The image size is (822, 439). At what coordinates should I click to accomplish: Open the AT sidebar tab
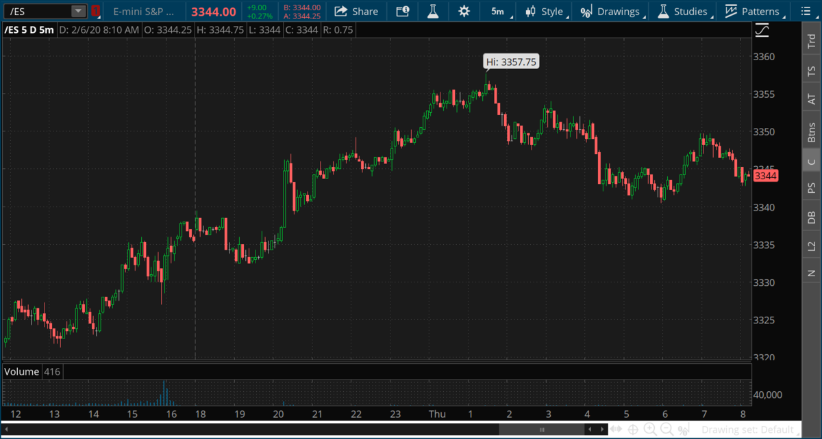click(812, 99)
